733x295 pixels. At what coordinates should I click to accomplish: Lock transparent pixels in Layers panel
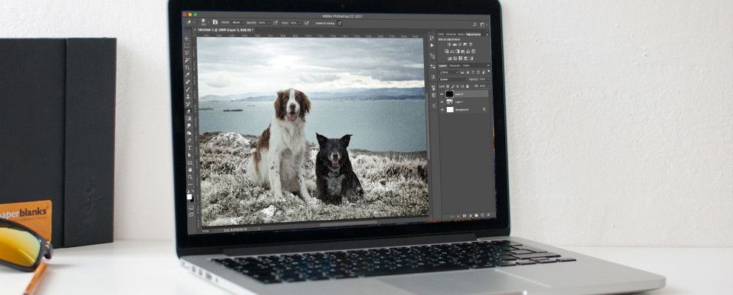pyautogui.click(x=448, y=86)
